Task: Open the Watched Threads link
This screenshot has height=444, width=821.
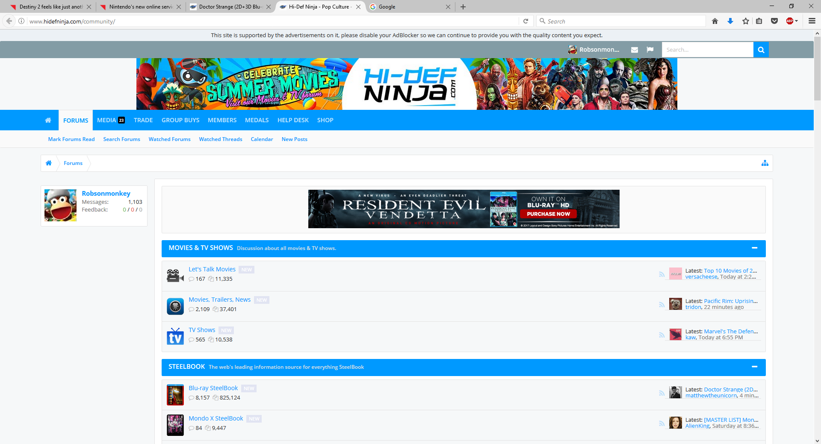Action: click(221, 139)
